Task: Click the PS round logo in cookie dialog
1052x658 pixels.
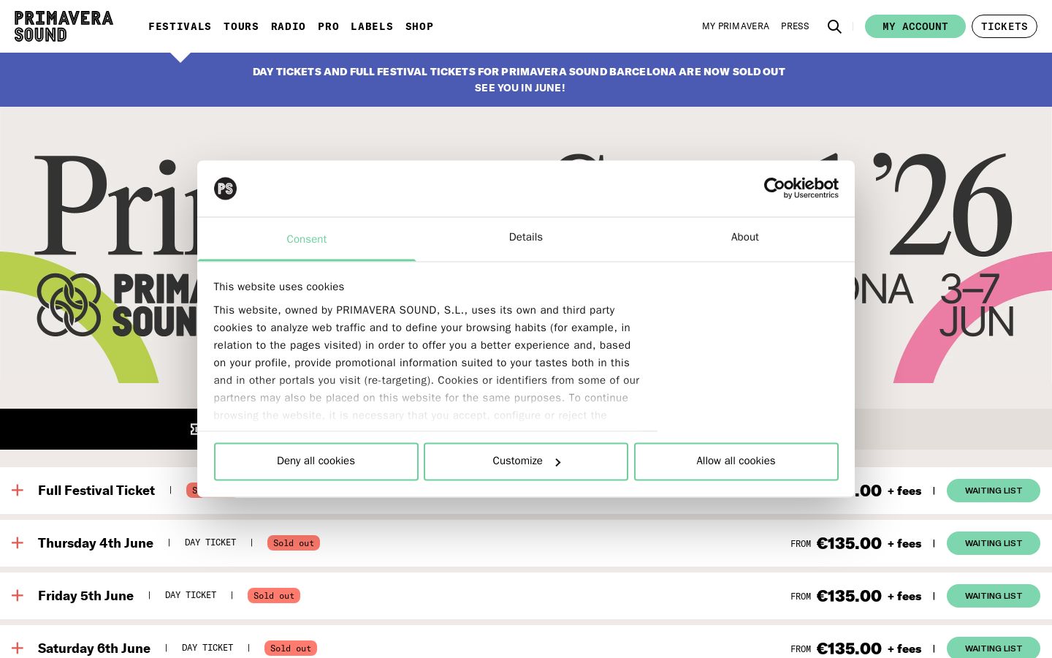Action: tap(225, 189)
